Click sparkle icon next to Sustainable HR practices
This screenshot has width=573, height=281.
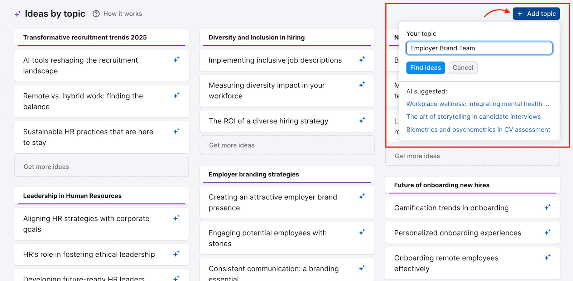coord(176,131)
